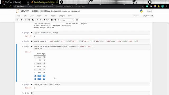
Task: Restart the kernel circular arrow icon
Action: [x=55, y=20]
